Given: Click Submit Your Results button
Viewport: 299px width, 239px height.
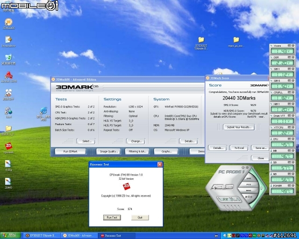Looking at the screenshot, I should [x=239, y=127].
